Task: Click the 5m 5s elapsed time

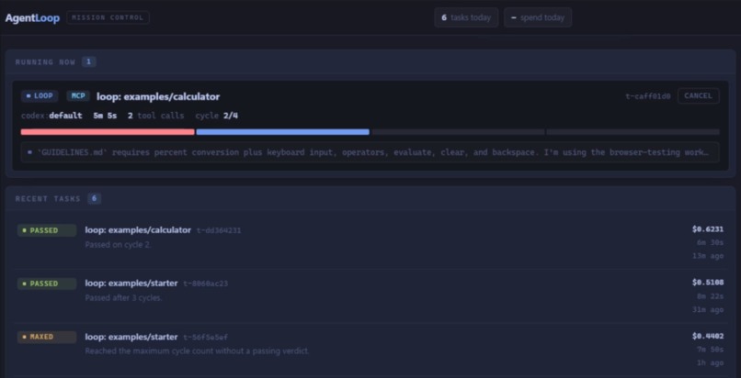Action: 105,116
